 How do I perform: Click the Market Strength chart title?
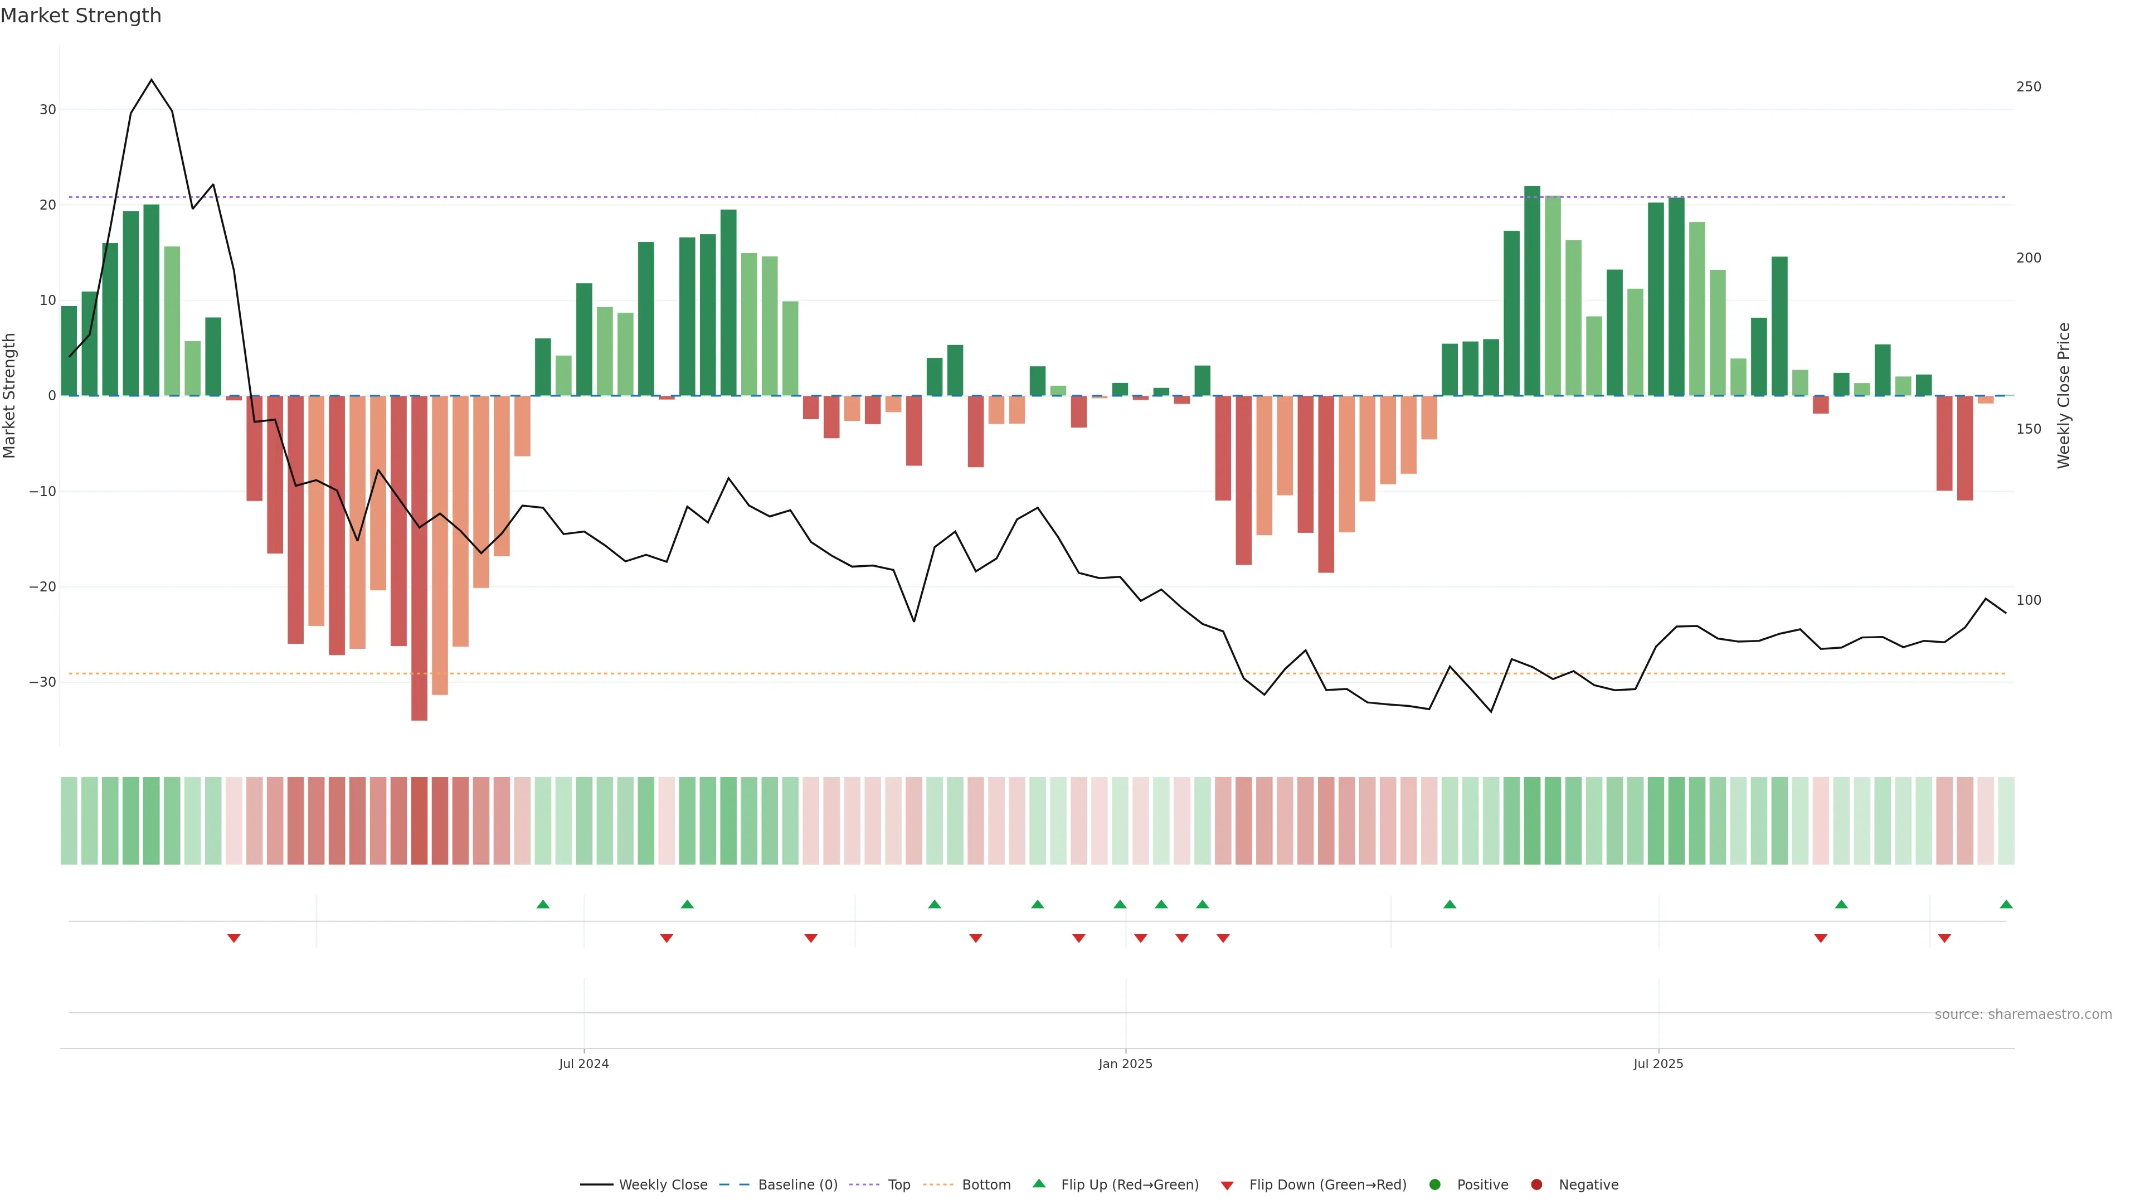point(81,16)
